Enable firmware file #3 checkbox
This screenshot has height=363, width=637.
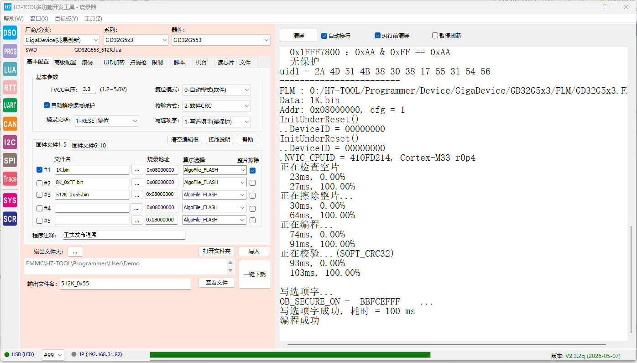39,195
